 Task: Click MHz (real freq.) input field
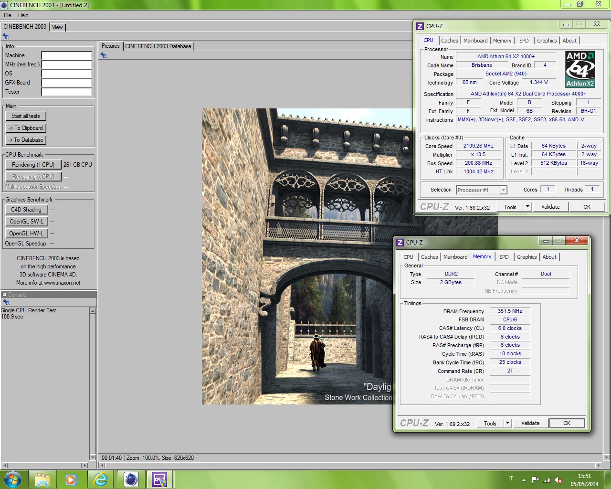coord(66,64)
